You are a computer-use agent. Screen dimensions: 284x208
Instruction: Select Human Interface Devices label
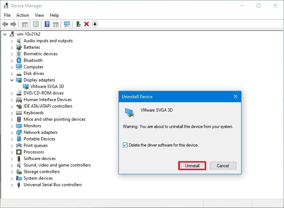coord(48,100)
